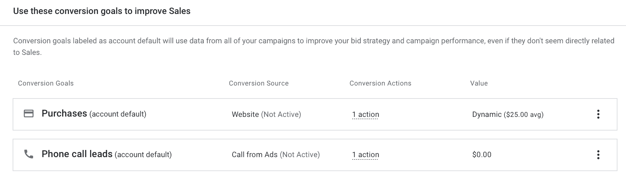This screenshot has height=182, width=626.
Task: Click the description paragraph about account default goals
Action: (314, 47)
